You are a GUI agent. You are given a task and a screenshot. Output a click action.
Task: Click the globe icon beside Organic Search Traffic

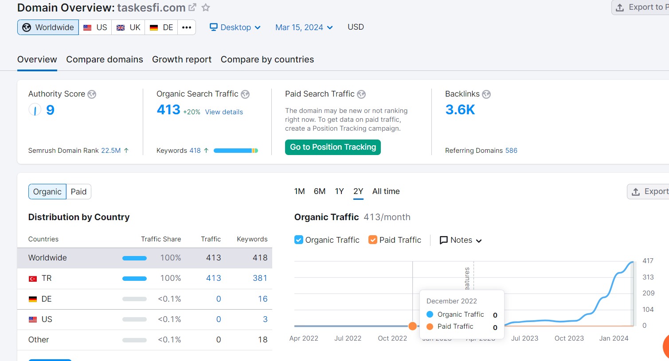pyautogui.click(x=245, y=94)
